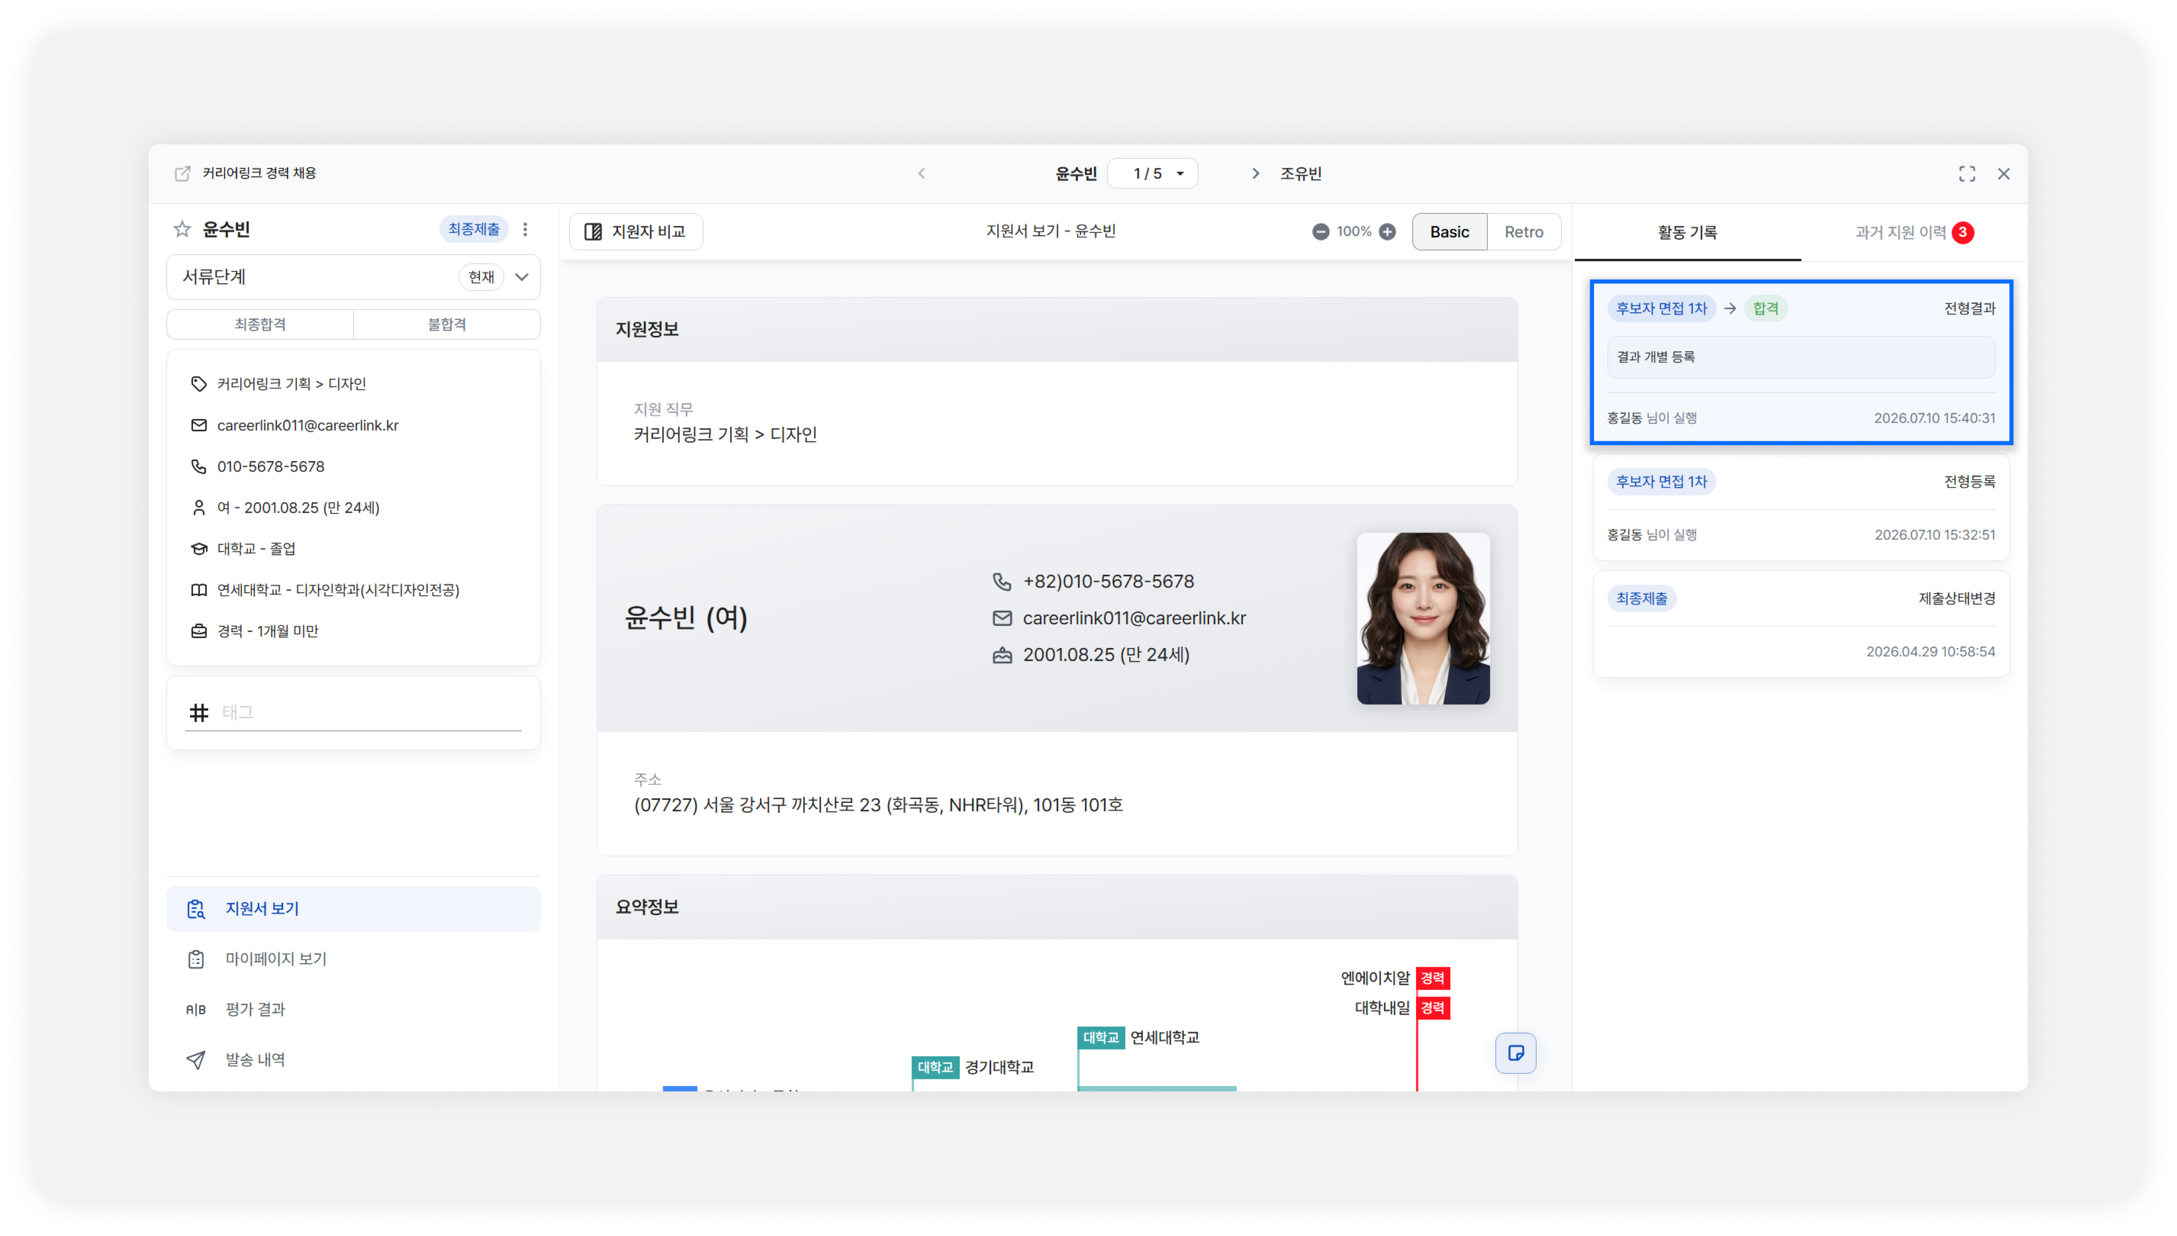Viewport: 2177px width, 1236px height.
Task: Click the birthday cake icon beside 2001.08.25
Action: coord(1002,655)
